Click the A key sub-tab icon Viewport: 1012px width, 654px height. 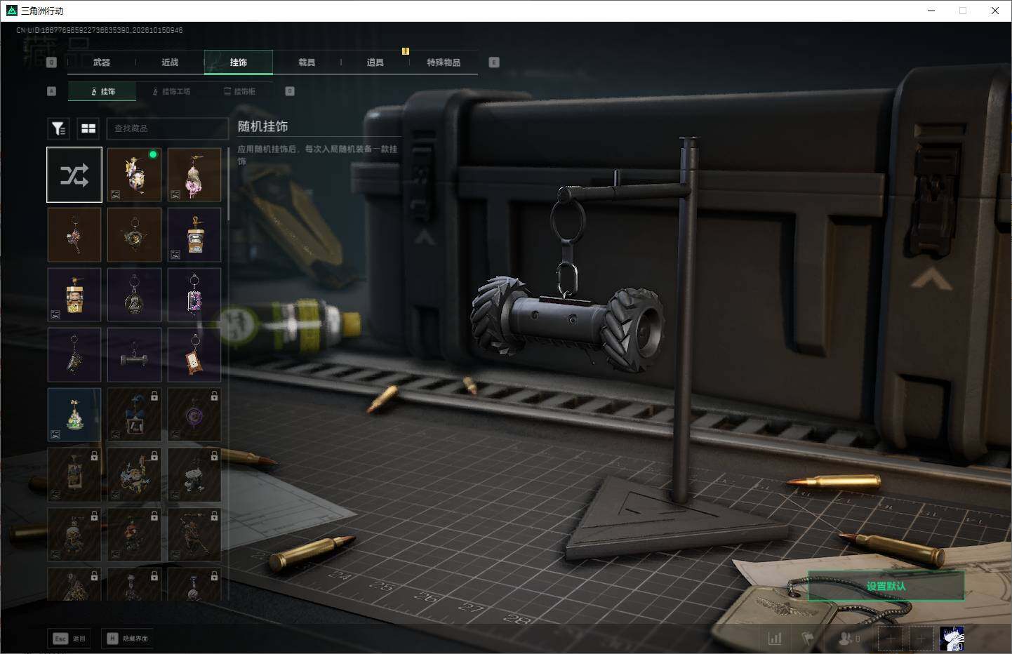(51, 91)
